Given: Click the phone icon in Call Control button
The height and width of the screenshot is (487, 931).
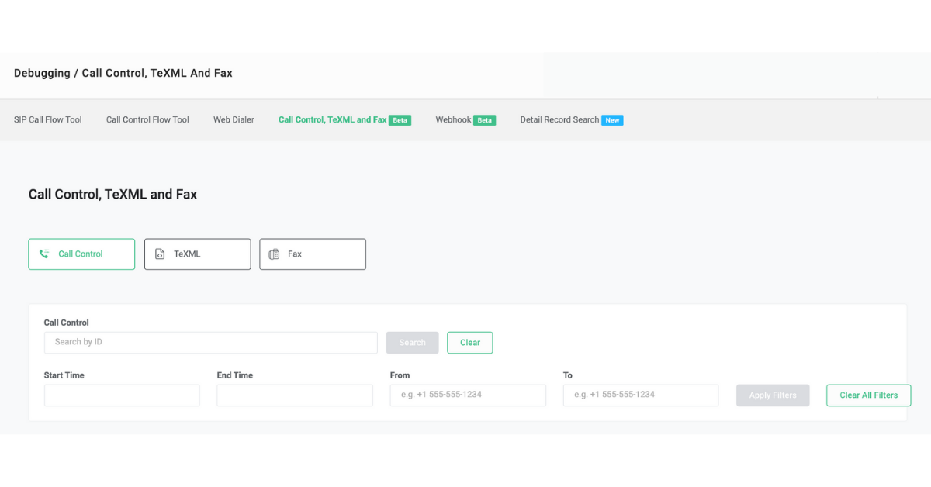Looking at the screenshot, I should (x=44, y=254).
